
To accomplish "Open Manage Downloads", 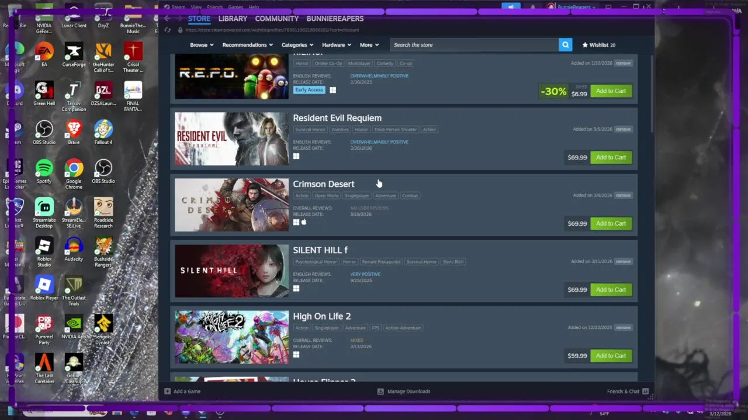I will tap(404, 391).
